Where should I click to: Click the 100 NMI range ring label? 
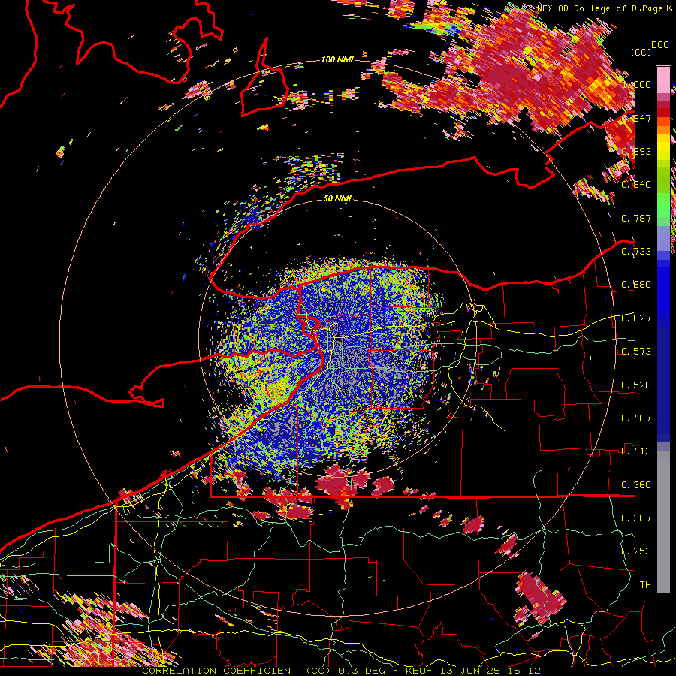pos(337,59)
